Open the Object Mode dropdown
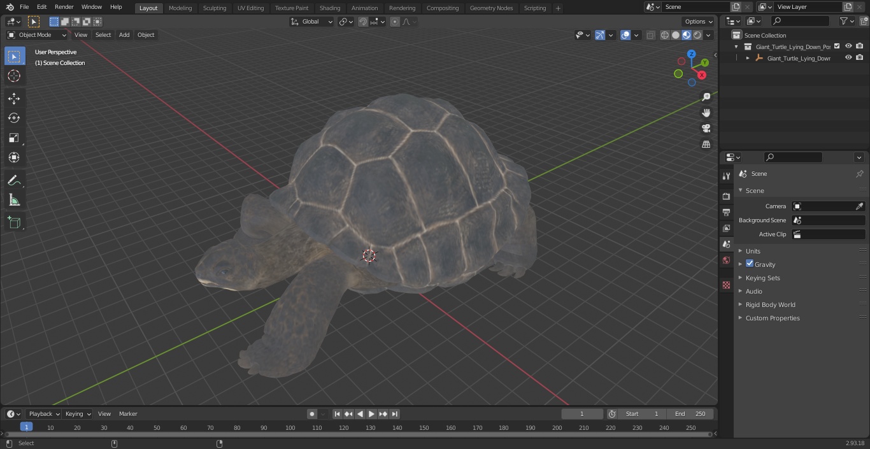The image size is (870, 449). tap(37, 35)
